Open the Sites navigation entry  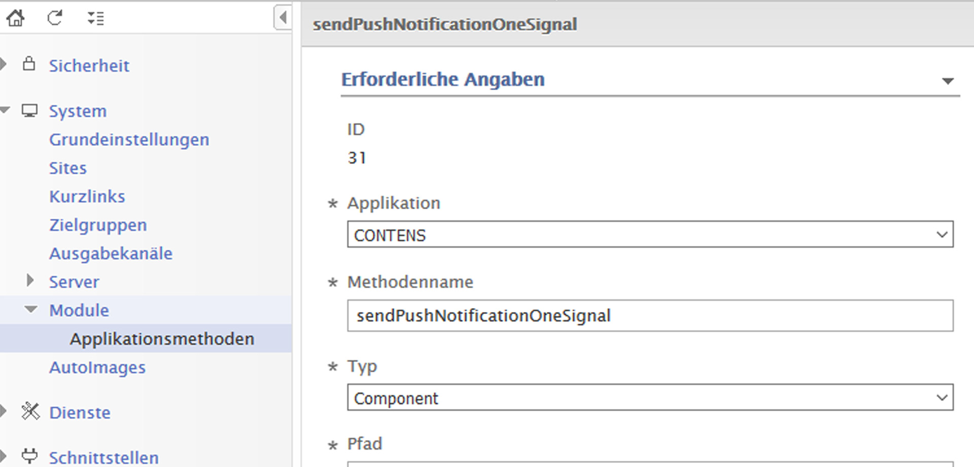pos(67,168)
